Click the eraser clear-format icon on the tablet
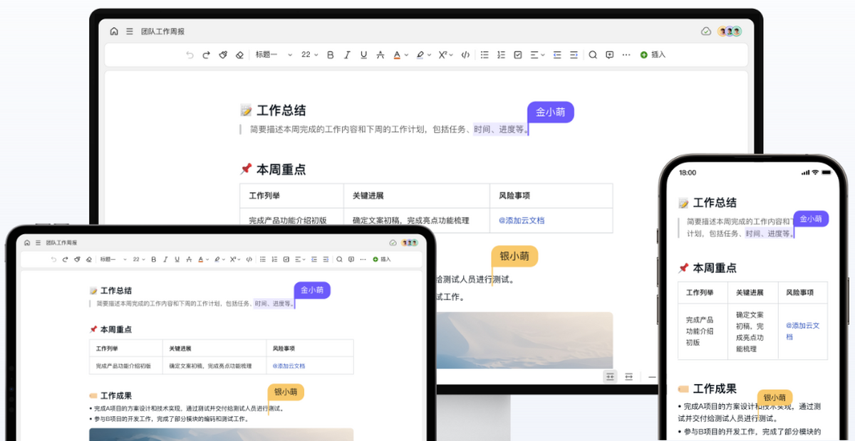This screenshot has height=441, width=855. pyautogui.click(x=88, y=260)
